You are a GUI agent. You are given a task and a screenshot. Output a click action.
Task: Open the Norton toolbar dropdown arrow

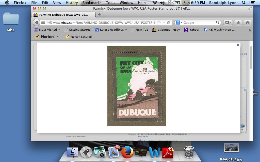58,37
